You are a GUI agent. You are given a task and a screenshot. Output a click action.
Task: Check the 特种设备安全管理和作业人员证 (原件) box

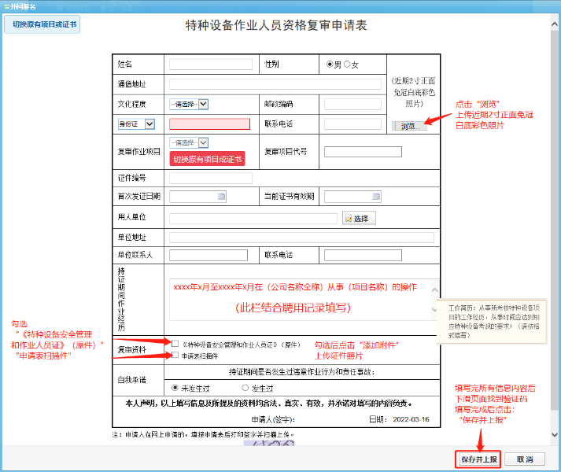pyautogui.click(x=175, y=343)
